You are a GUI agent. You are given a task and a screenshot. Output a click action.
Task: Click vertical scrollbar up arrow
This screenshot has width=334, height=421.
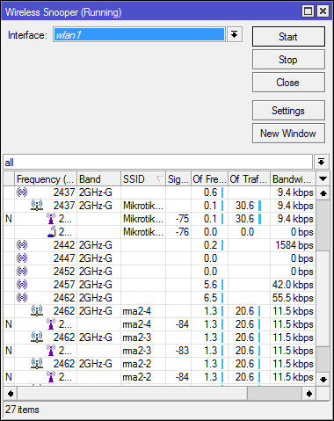[x=323, y=193]
